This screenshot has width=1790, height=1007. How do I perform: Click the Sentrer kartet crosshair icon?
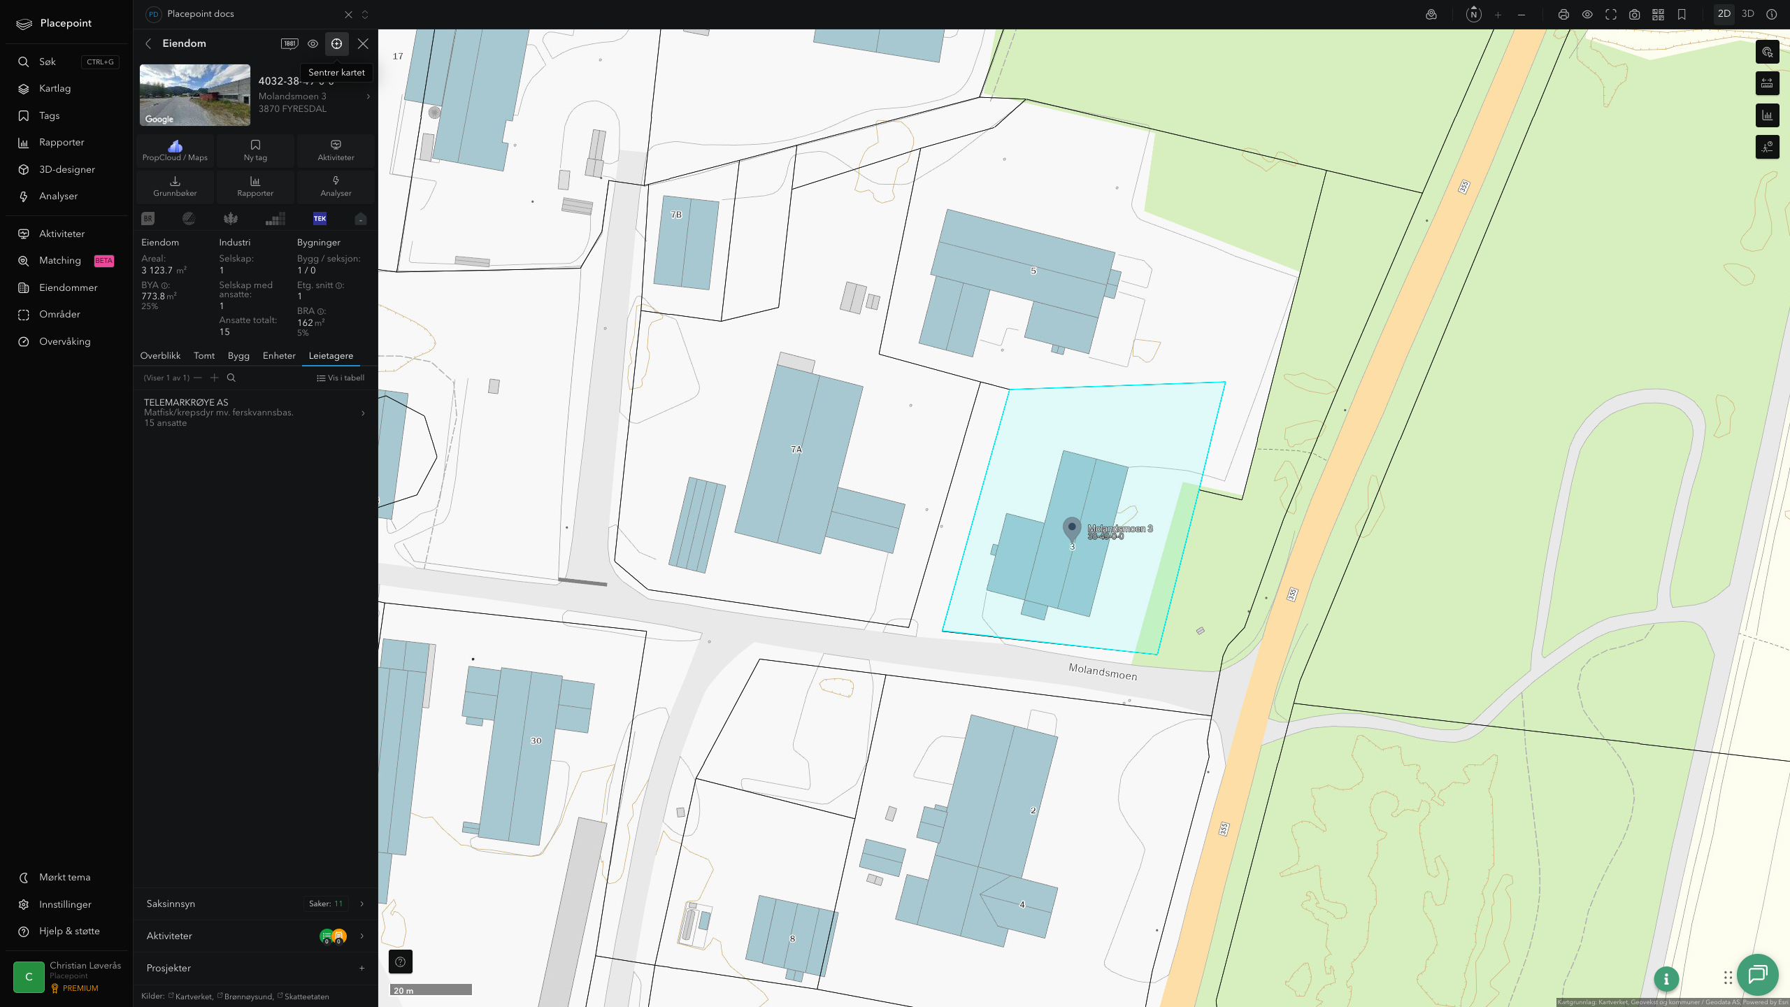(x=336, y=43)
